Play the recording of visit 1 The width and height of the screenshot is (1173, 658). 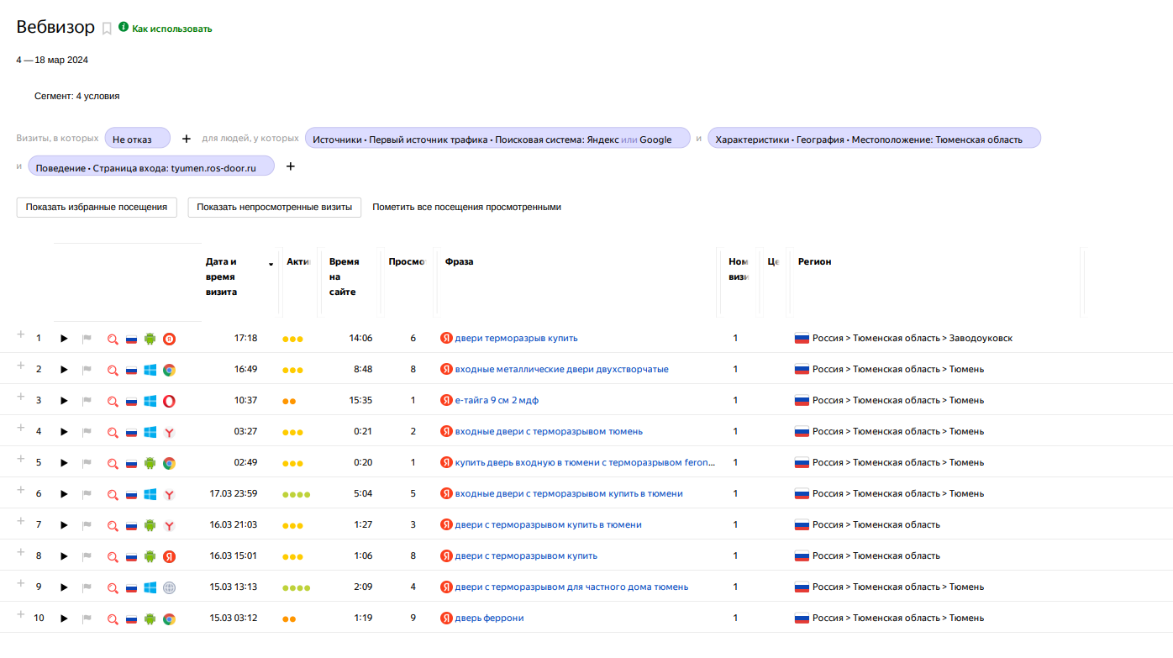tap(64, 339)
